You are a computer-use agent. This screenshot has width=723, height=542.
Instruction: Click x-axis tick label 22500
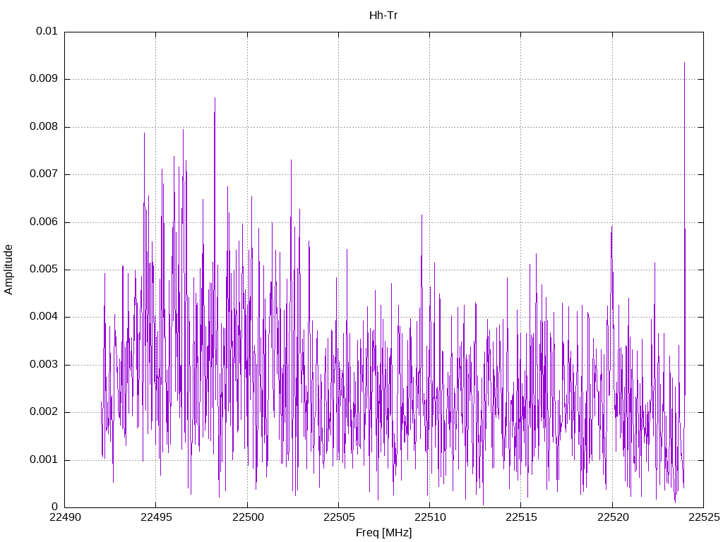(248, 517)
